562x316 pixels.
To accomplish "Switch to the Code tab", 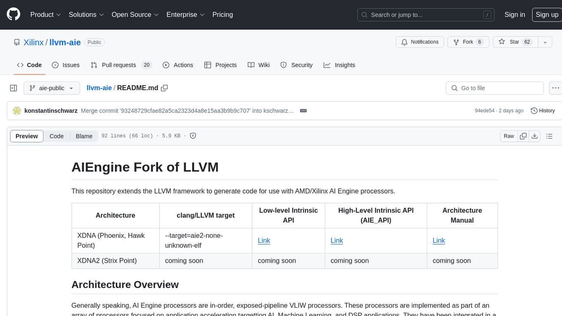I will pos(29,65).
